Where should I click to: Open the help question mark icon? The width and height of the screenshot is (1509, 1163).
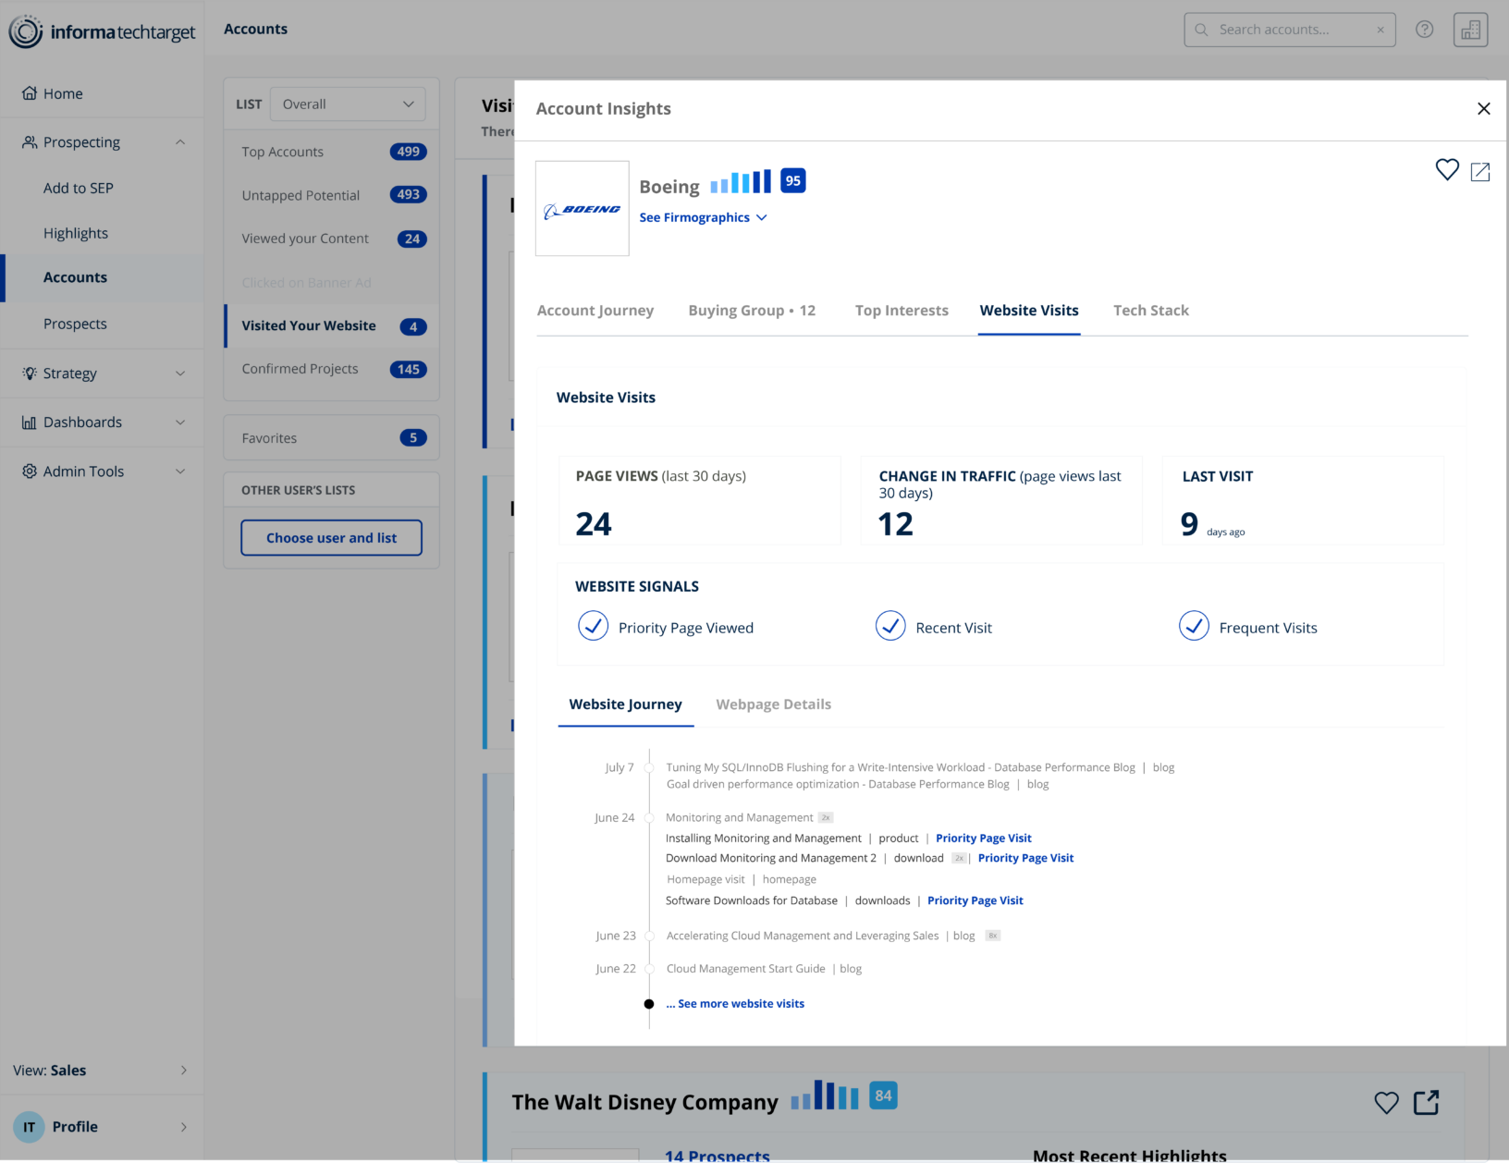[1424, 30]
